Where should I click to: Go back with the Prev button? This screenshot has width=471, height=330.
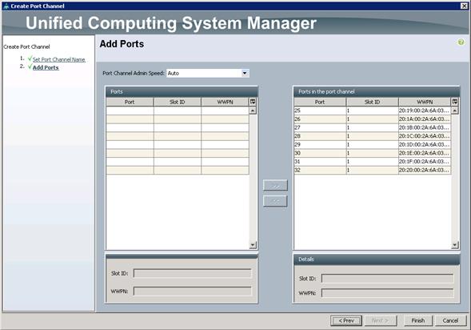346,320
